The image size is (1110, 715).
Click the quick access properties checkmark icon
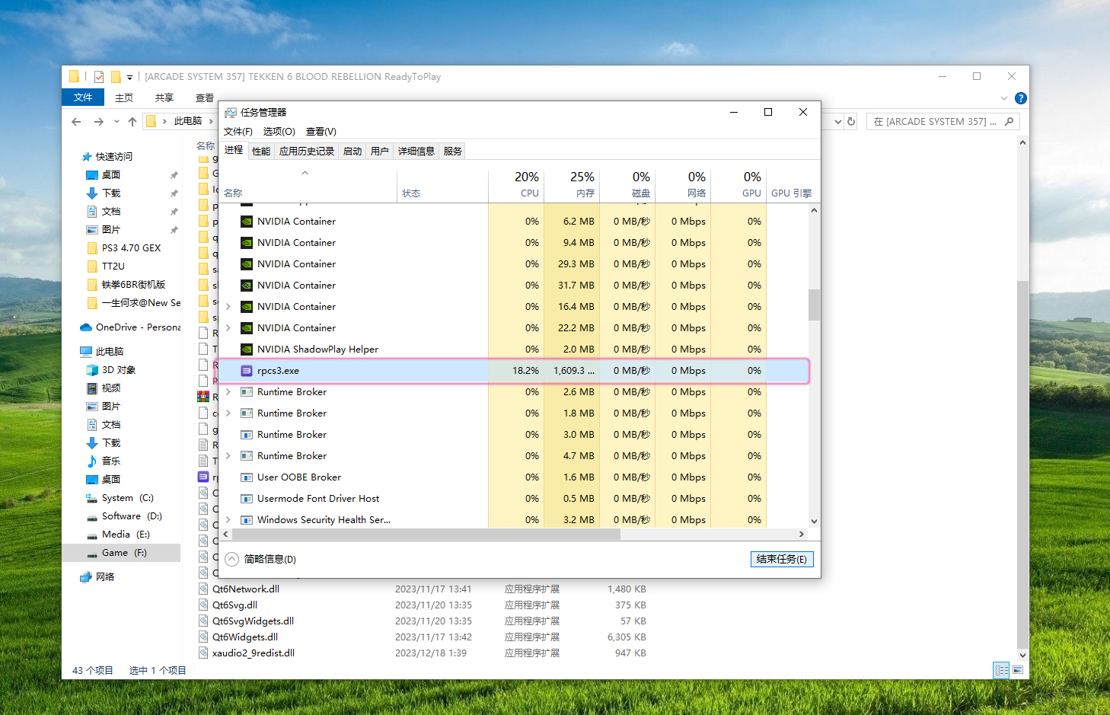(x=99, y=77)
